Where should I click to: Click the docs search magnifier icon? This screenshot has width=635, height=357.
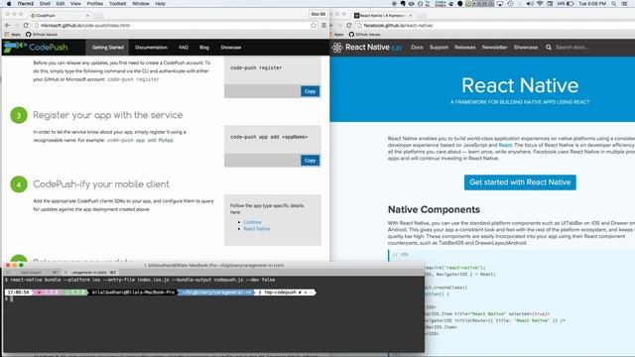[x=549, y=48]
